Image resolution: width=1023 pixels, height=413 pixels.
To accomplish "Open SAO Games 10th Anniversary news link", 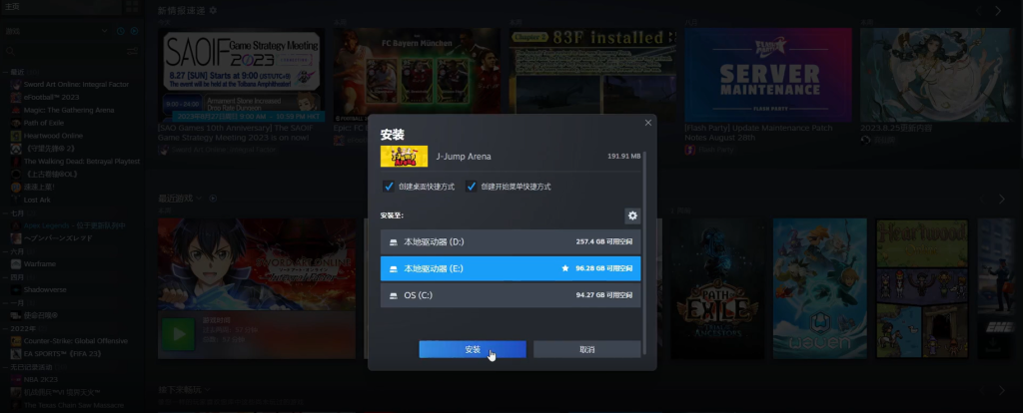I will 236,133.
